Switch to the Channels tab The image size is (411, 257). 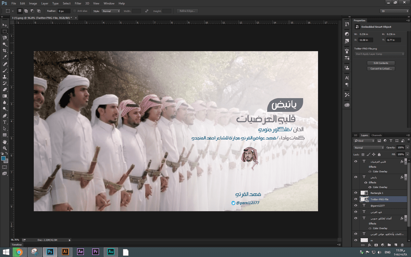point(376,135)
